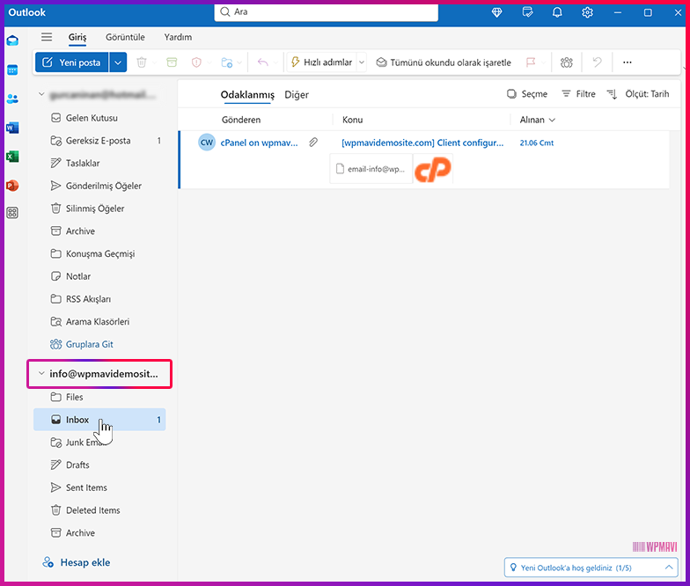Open More apps grid icon
Viewport: 690px width, 586px height.
12,213
